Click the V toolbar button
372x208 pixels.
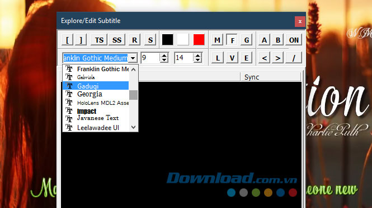click(x=232, y=58)
